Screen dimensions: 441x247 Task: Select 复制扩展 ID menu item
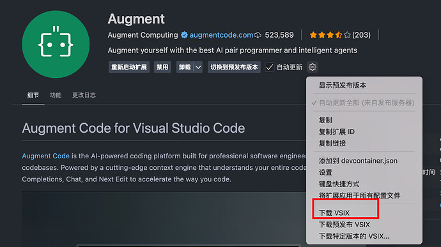point(364,131)
